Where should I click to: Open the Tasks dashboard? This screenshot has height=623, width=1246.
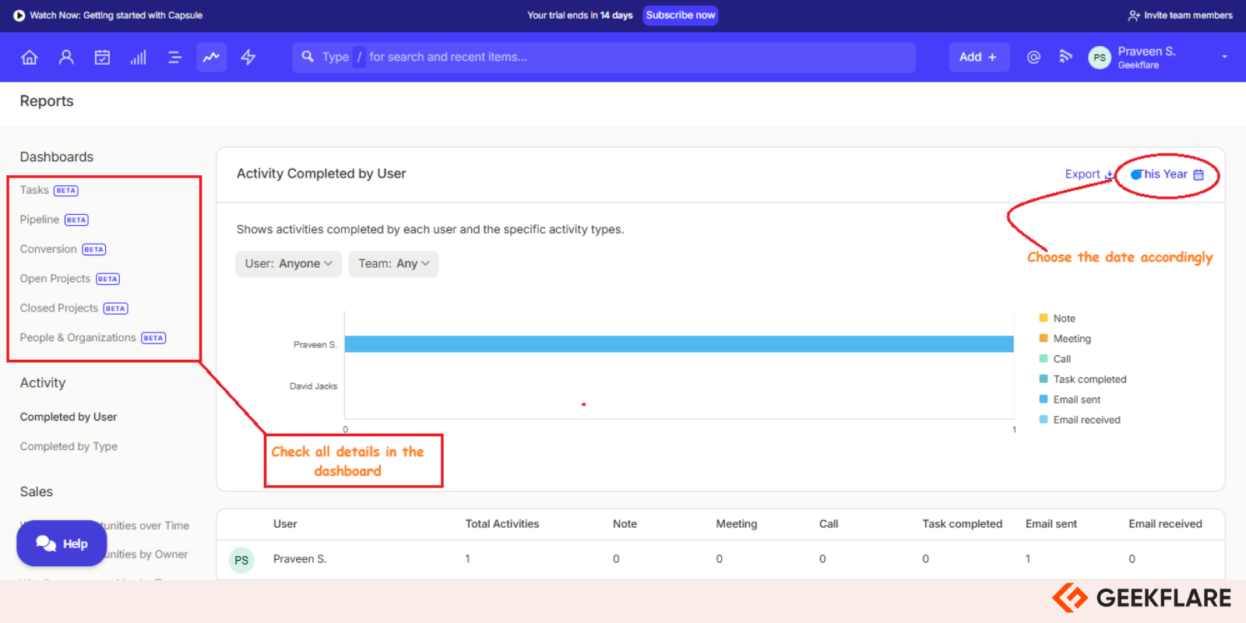click(49, 190)
